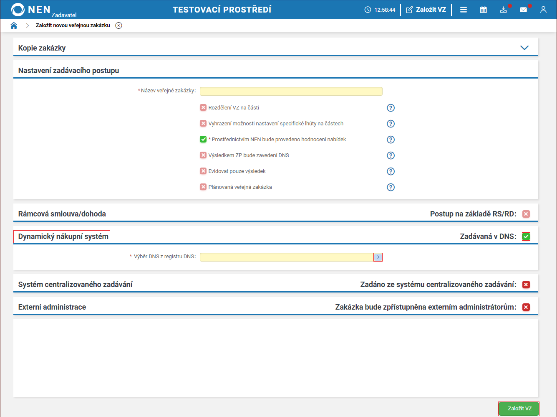
Task: Open the calendar icon in header
Action: coord(483,10)
